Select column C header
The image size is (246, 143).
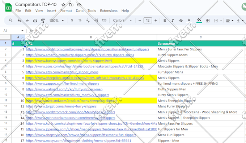[201, 37]
